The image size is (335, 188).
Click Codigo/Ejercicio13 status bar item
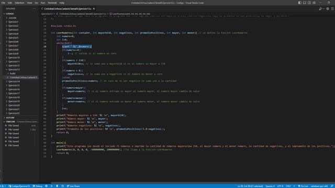tap(19, 186)
